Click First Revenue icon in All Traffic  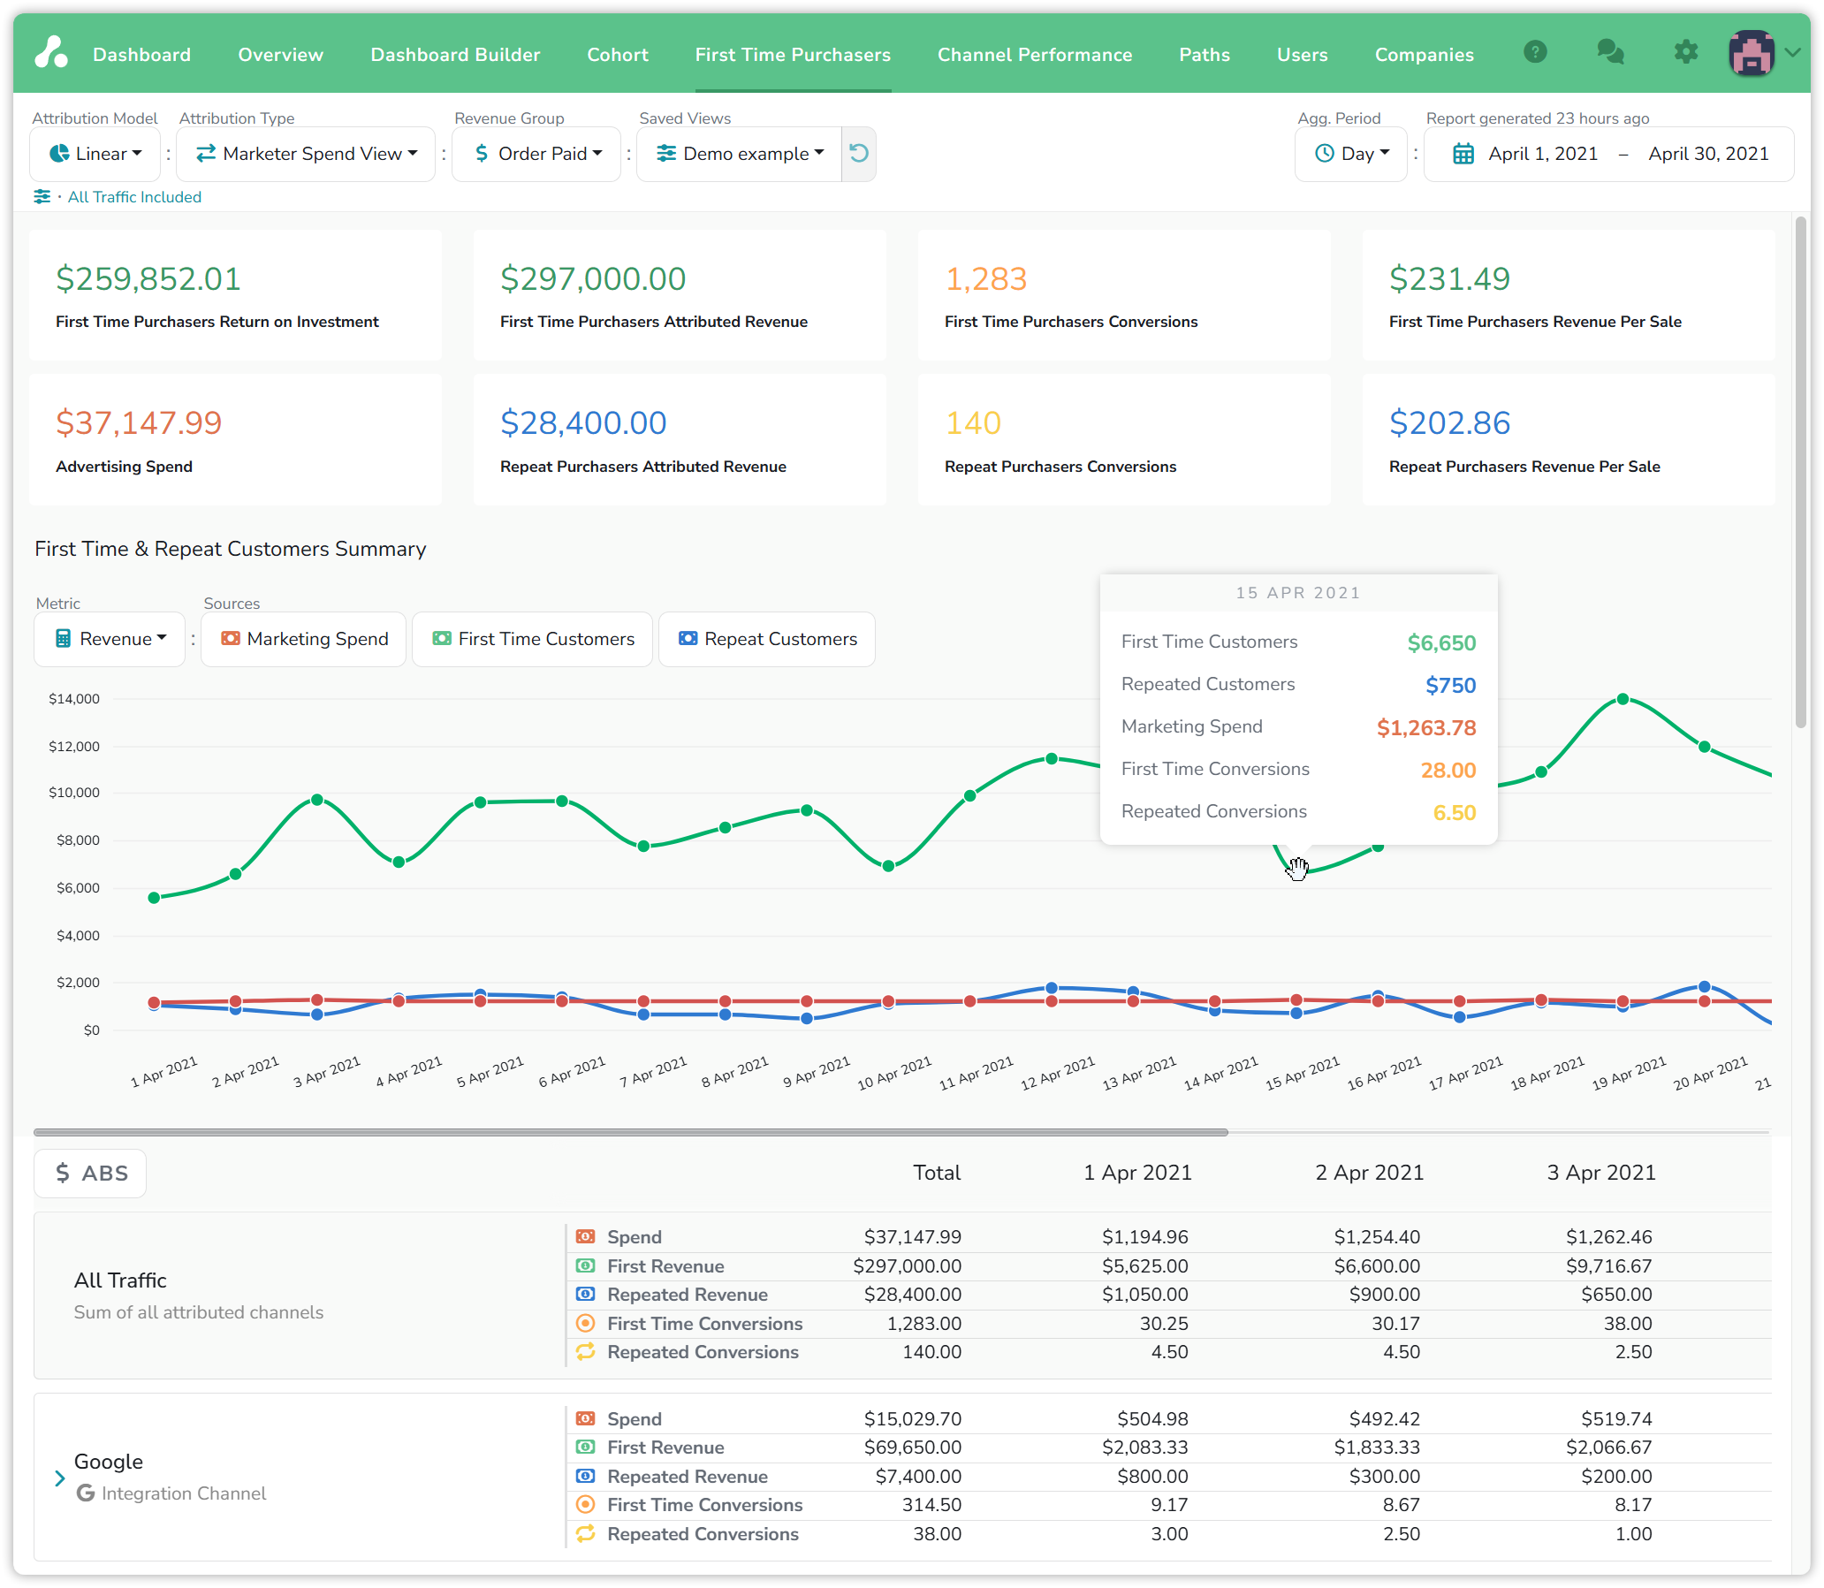click(x=585, y=1265)
